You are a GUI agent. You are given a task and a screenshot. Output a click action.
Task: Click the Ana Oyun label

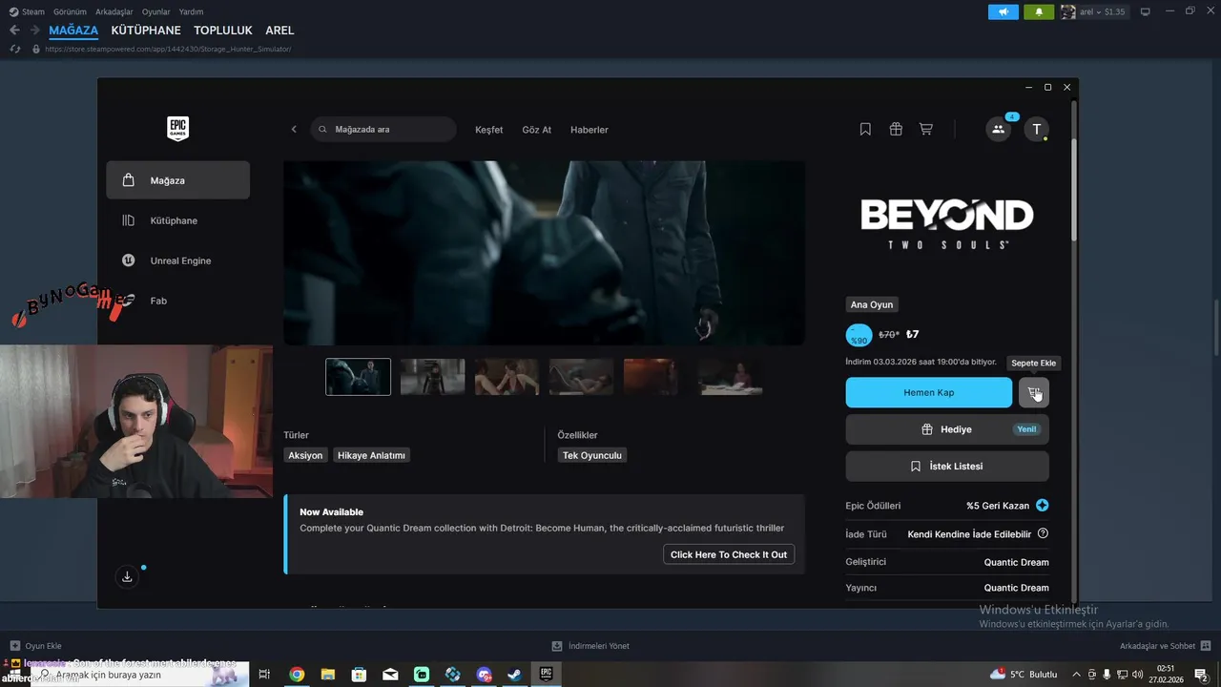pos(872,304)
